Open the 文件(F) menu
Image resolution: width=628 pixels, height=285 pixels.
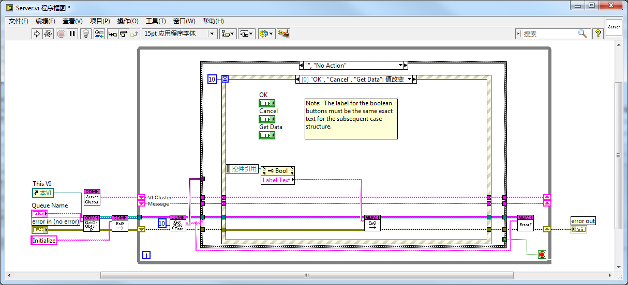coord(19,21)
